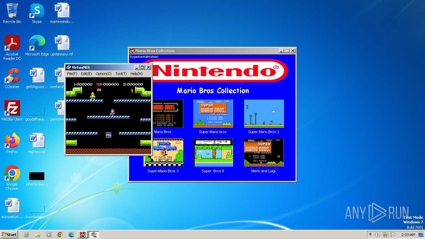Select the Super Mario bros game thumbnail
The height and width of the screenshot is (239, 425).
pos(213,114)
